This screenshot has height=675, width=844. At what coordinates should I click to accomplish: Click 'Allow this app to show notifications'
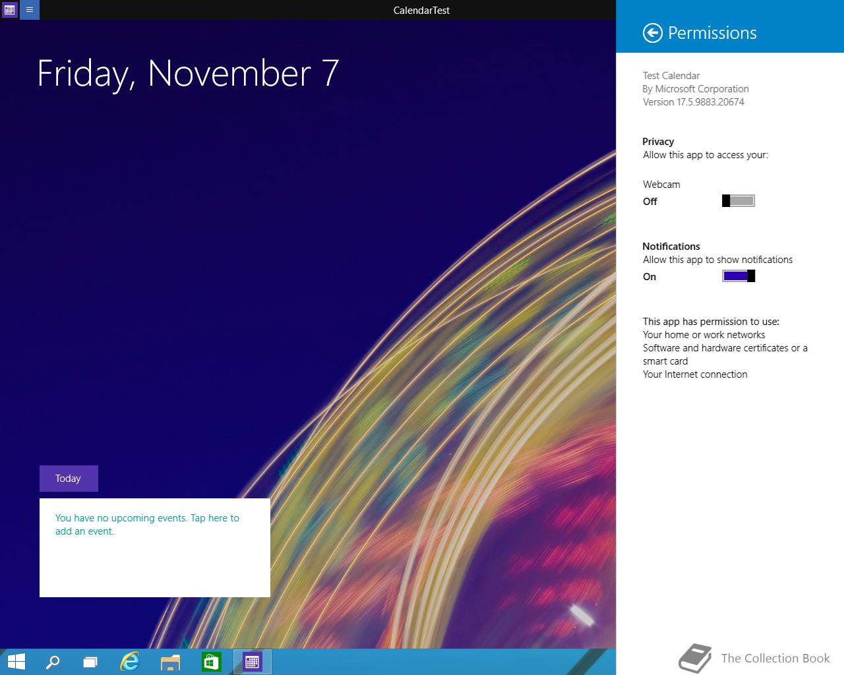point(718,260)
